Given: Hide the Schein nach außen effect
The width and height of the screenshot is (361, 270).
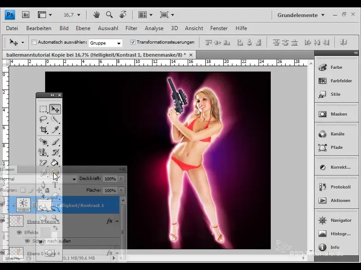Looking at the screenshot, I should click(28, 241).
